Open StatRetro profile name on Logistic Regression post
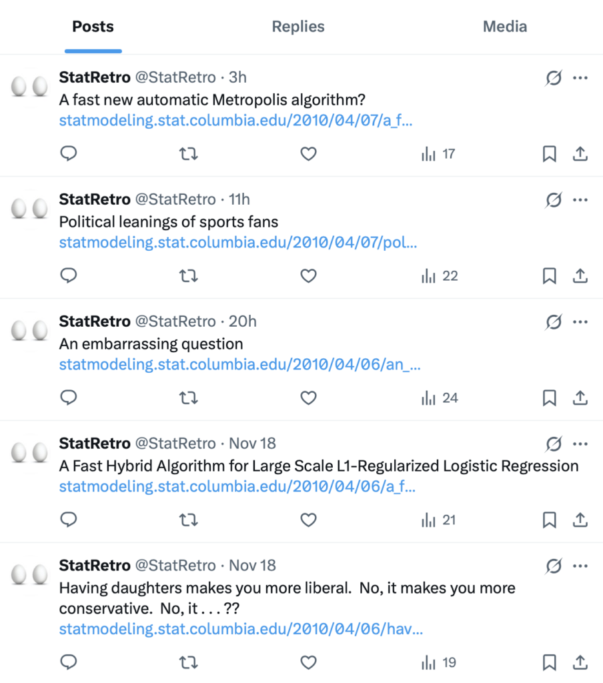This screenshot has height=683, width=603. [94, 444]
